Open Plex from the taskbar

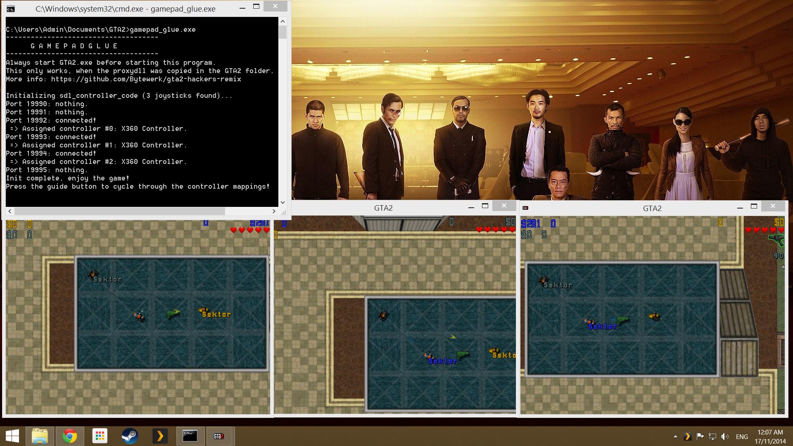point(160,436)
